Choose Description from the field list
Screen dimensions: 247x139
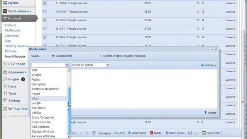click(49, 84)
